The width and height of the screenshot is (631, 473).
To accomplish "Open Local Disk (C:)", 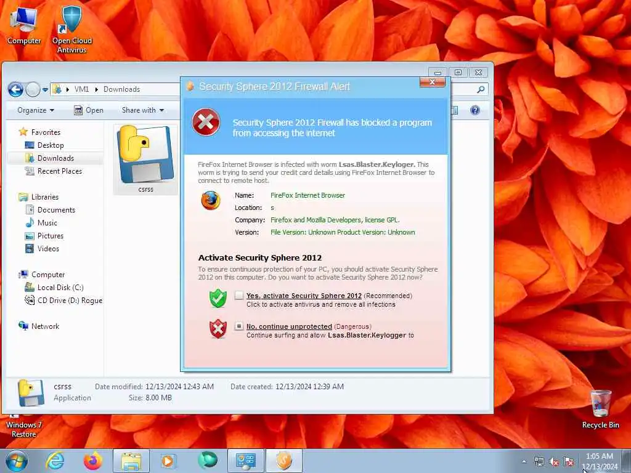I will [60, 288].
